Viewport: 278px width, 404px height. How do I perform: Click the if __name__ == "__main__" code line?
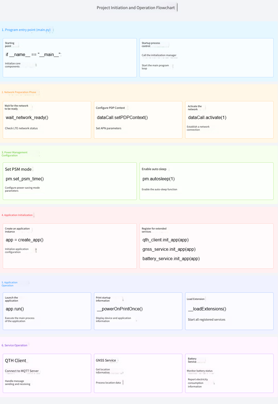click(33, 55)
